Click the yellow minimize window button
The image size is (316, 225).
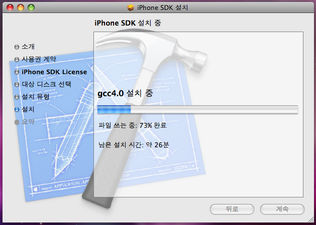[21, 8]
